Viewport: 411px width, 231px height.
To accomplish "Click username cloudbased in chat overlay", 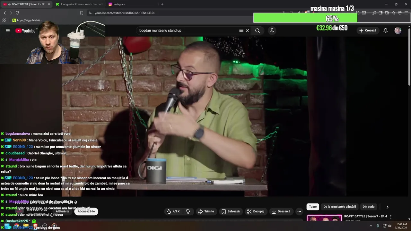I will coord(15,153).
